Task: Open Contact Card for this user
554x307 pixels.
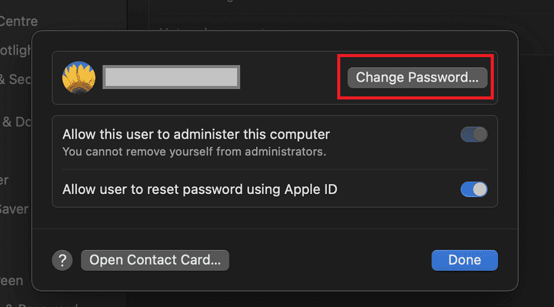Action: tap(155, 260)
